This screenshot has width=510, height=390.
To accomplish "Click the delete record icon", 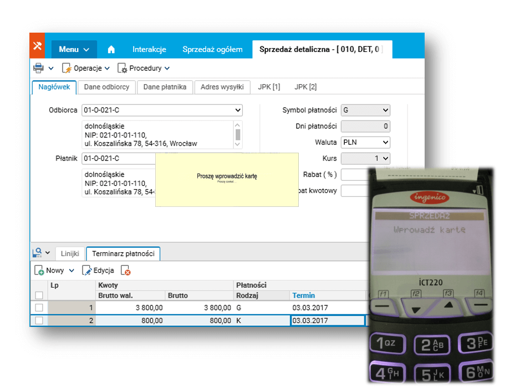I will point(125,271).
